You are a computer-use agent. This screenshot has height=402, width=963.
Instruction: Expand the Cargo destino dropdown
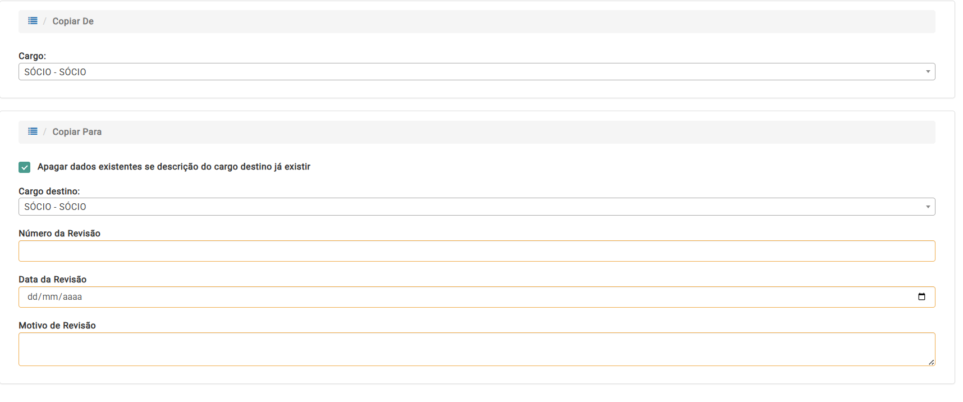471,207
